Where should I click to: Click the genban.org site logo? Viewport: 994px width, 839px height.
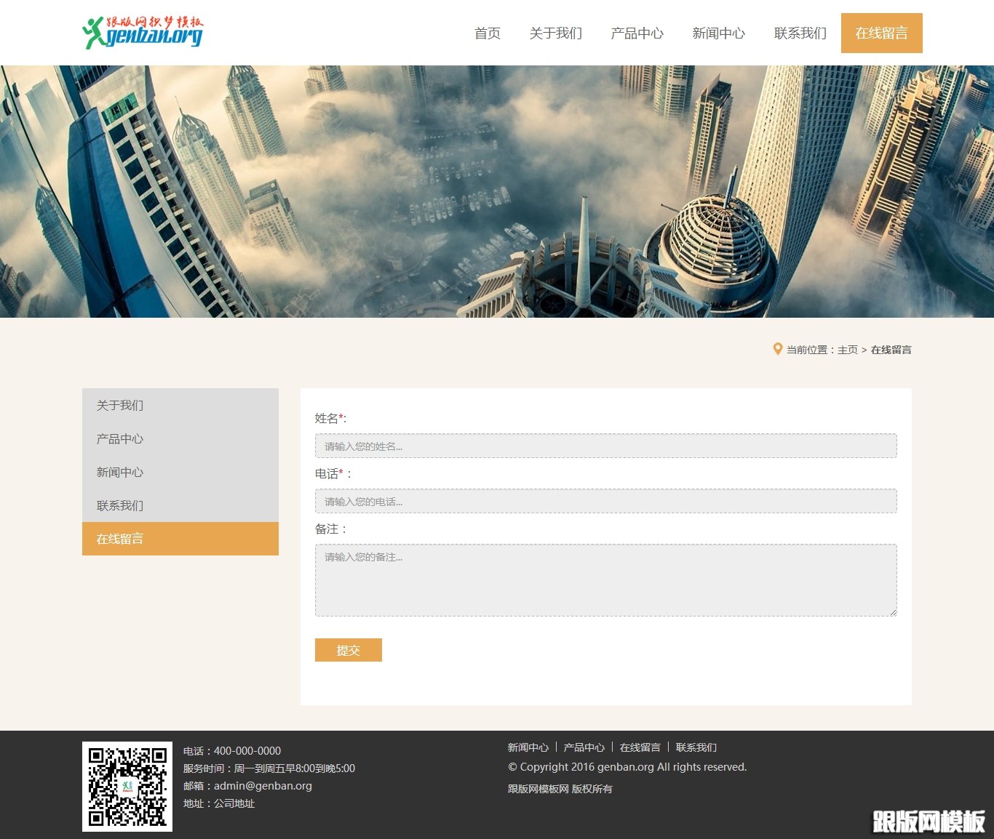(x=143, y=33)
